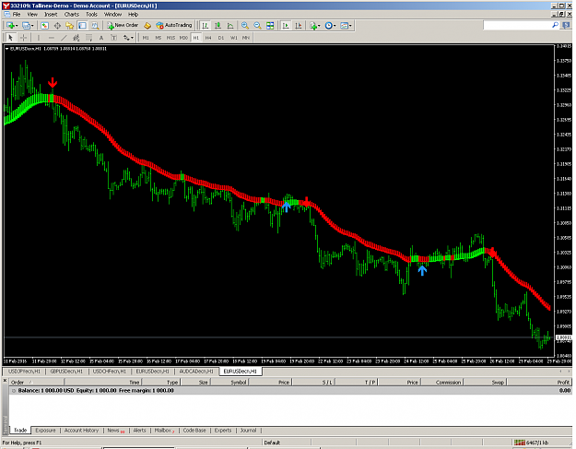Select the Fibonacci retracement tool
576x449 pixels.
88,38
